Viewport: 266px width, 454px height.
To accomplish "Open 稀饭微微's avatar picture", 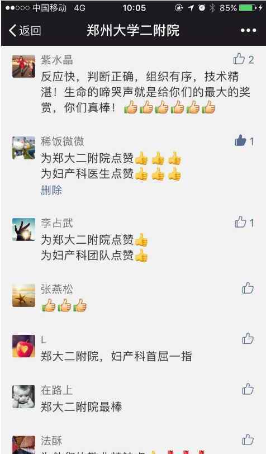I will click(x=23, y=148).
